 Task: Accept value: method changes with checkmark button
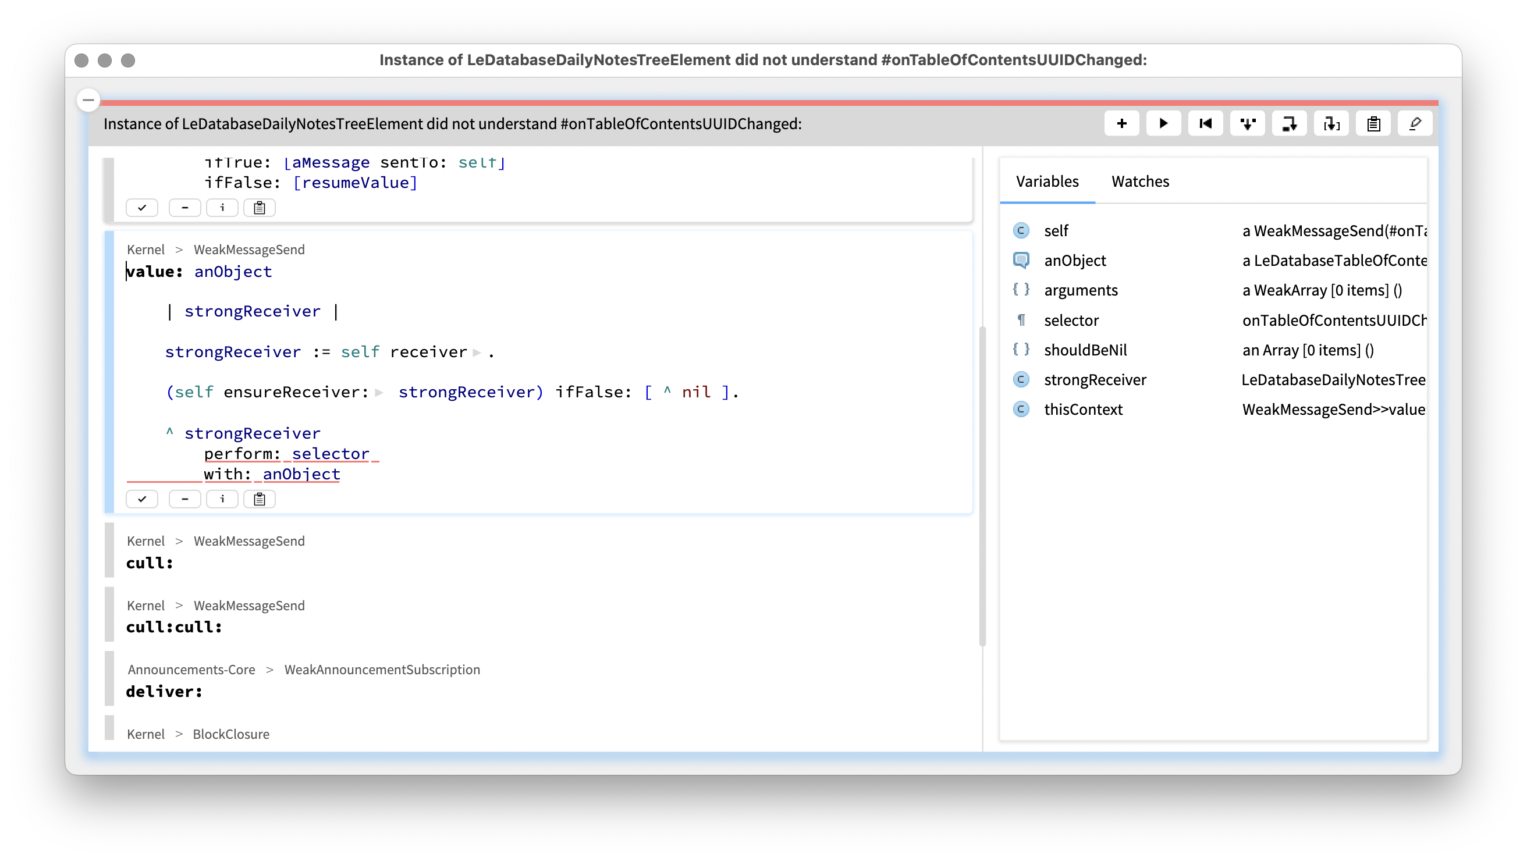141,499
